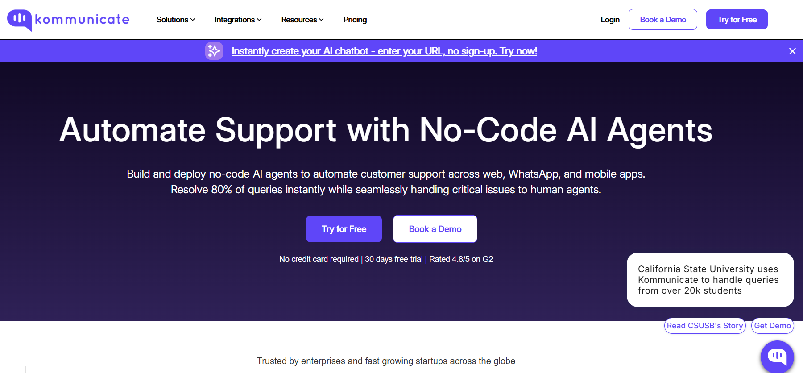Dismiss the purple announcement banner
This screenshot has width=803, height=373.
tap(792, 51)
